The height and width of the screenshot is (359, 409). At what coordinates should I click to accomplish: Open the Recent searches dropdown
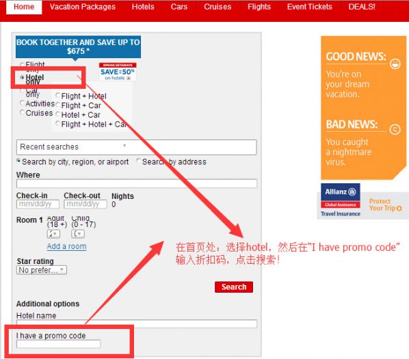[x=136, y=147]
